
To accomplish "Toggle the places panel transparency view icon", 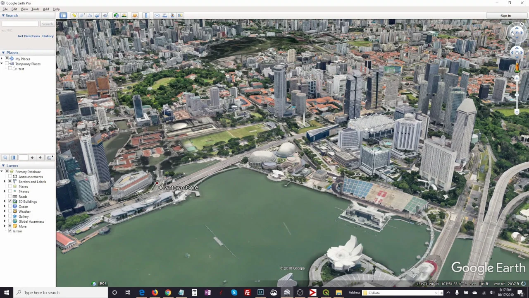I will 13,158.
